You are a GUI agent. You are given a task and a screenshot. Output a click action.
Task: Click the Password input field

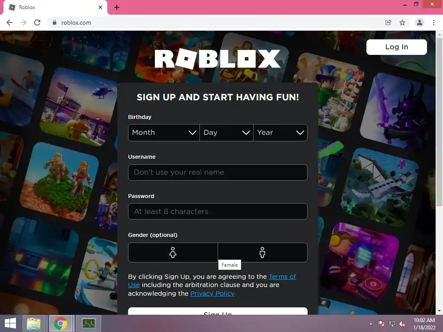218,211
